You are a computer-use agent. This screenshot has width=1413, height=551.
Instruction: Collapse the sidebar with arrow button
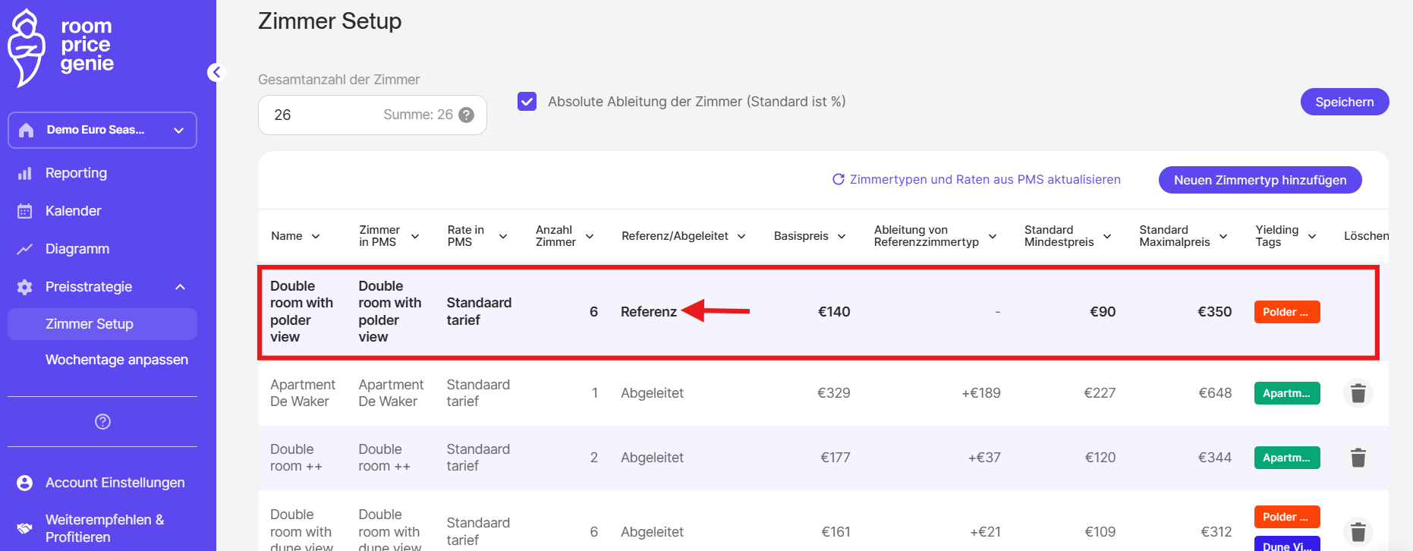216,72
